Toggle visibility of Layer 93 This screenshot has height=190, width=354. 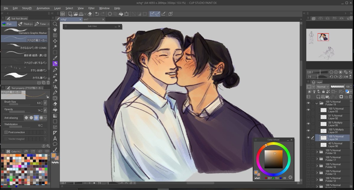point(308,110)
